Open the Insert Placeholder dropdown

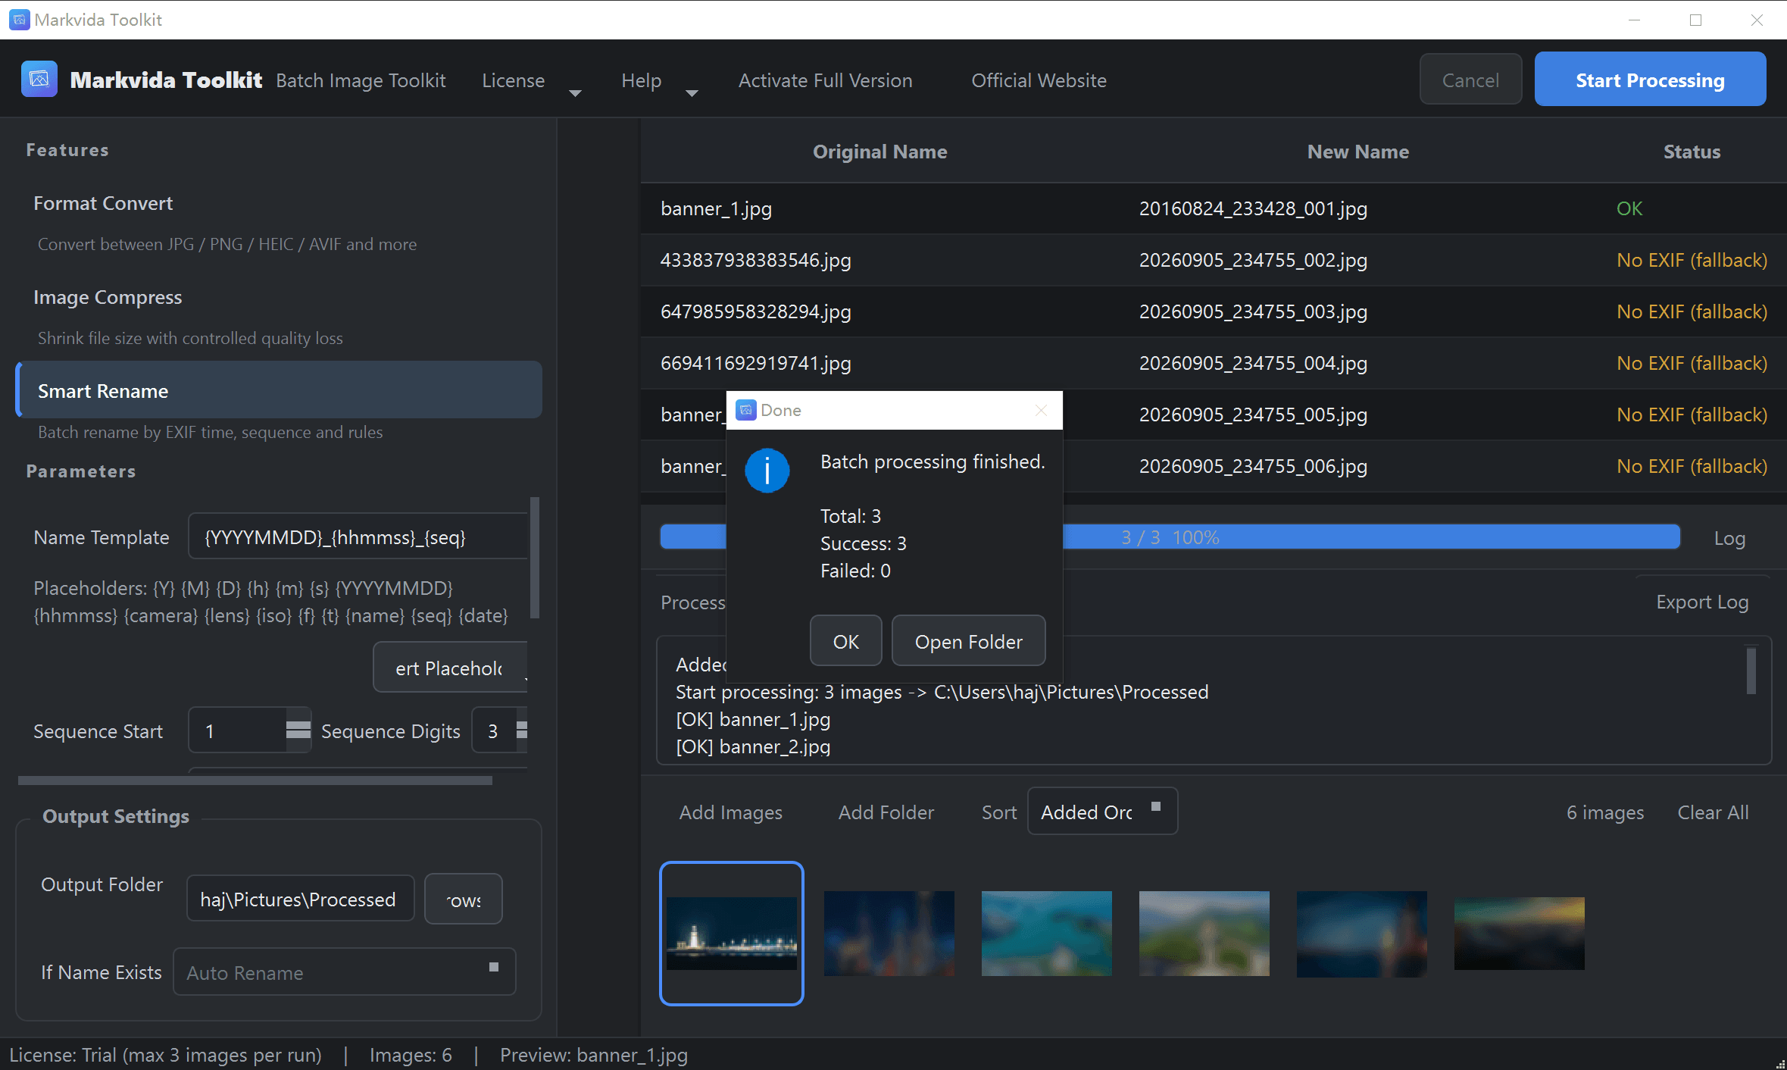450,668
